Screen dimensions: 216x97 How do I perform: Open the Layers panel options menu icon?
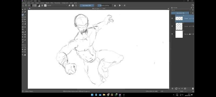click(193, 13)
